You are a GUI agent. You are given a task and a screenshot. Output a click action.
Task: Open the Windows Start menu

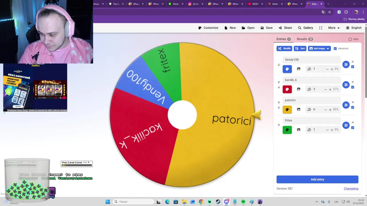point(108,202)
